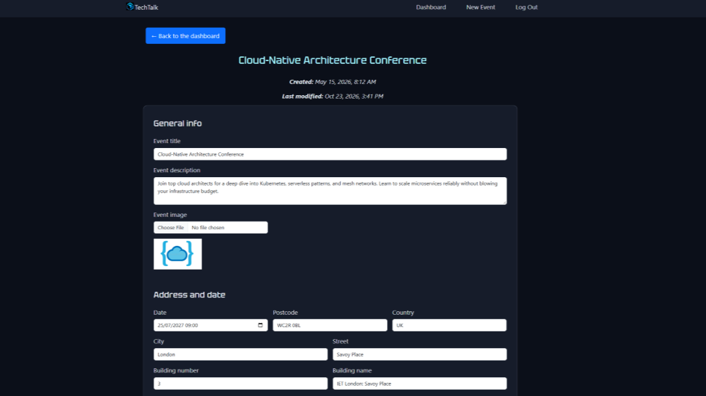Click the City field showing London
Image resolution: width=706 pixels, height=396 pixels.
click(x=240, y=354)
